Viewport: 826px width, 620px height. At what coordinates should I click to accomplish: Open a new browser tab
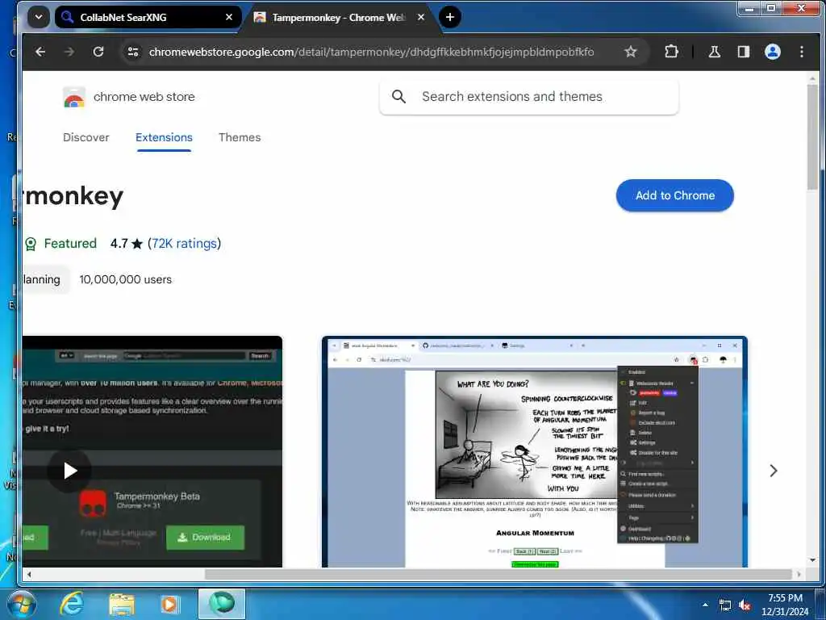pos(450,17)
